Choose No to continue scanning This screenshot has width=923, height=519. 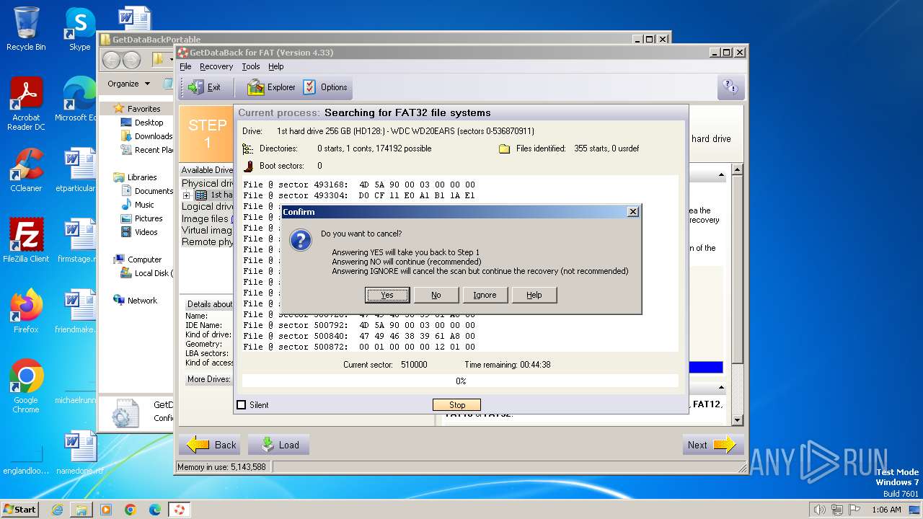pyautogui.click(x=436, y=295)
